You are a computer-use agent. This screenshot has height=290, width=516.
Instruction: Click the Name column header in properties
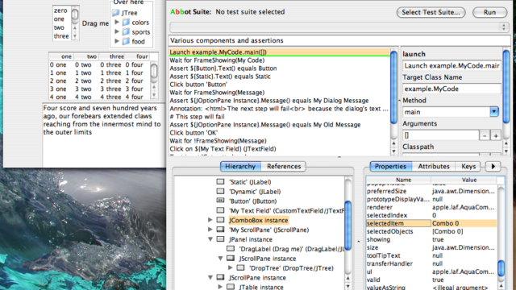pos(398,180)
